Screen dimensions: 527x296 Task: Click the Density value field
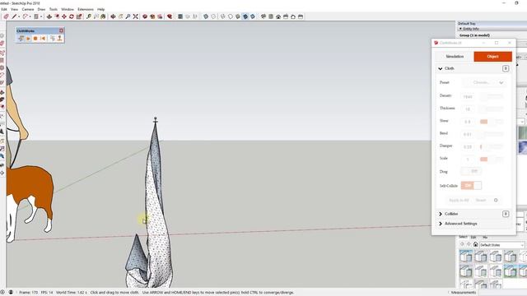[x=468, y=97]
